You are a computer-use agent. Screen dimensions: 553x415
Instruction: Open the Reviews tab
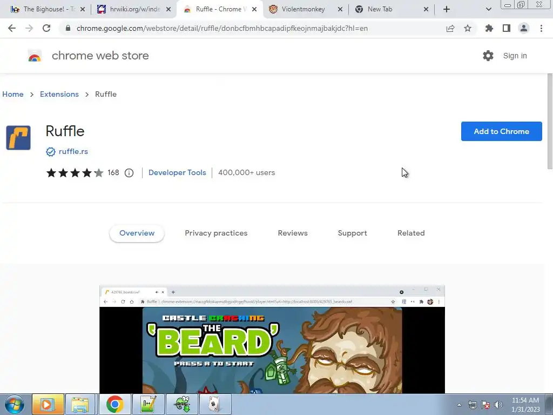(293, 233)
